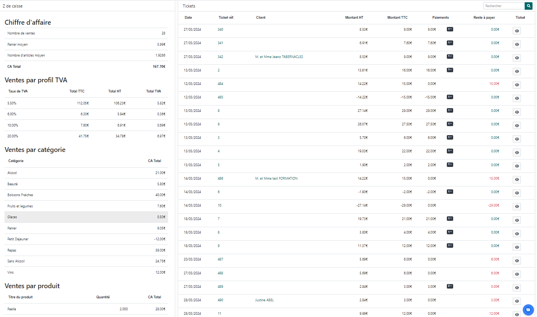Expand payments badge on ticket 485

pos(450,97)
